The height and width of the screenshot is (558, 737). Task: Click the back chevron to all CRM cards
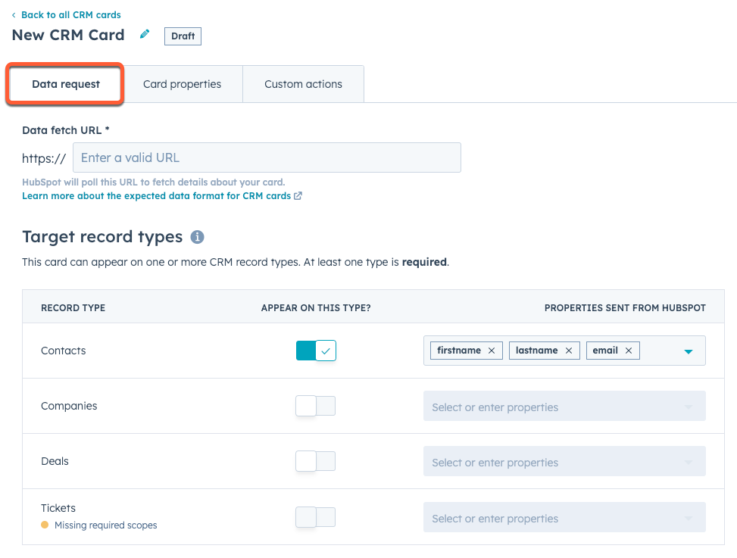pos(14,15)
